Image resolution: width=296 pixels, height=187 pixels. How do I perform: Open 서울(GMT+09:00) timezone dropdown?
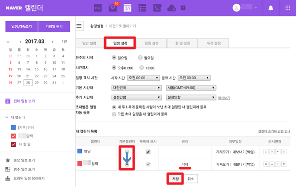pyautogui.click(x=191, y=88)
